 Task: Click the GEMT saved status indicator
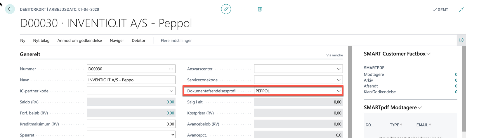[440, 10]
